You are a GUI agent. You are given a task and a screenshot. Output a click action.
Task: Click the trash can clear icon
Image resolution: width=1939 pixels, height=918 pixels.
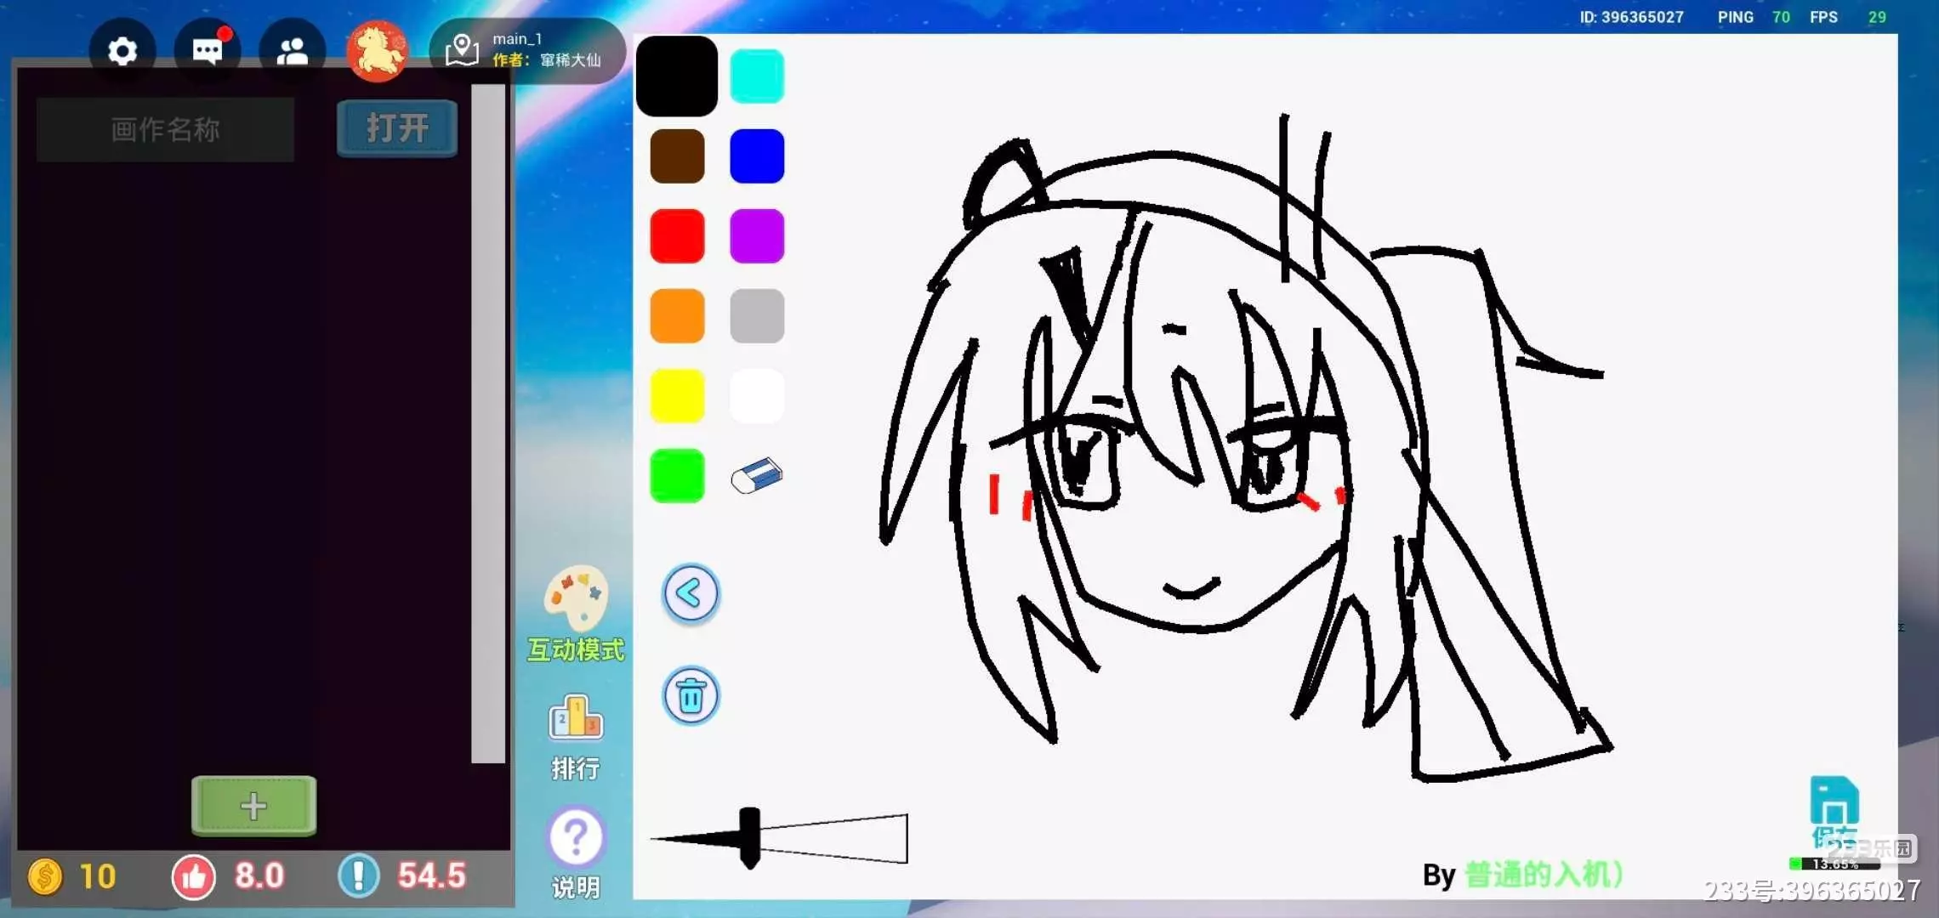pyautogui.click(x=691, y=696)
